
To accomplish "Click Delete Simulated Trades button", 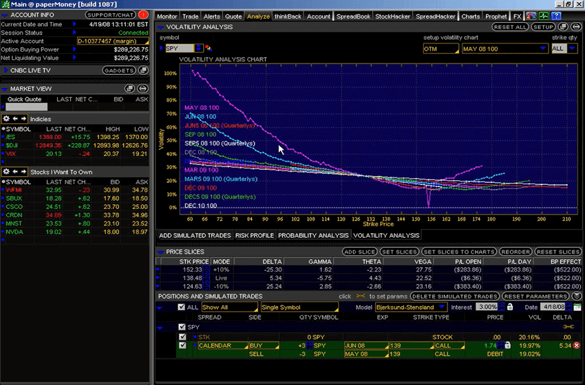I will 455,296.
